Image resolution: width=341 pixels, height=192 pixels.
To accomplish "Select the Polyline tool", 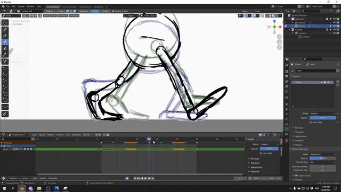I will click(x=5, y=75).
